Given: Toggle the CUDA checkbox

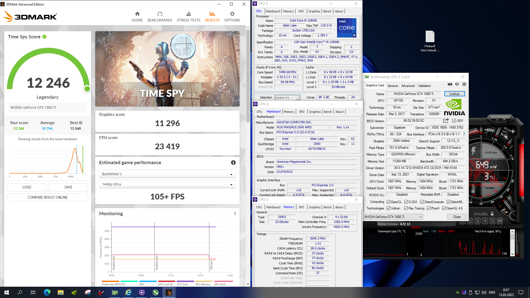Looking at the screenshot, I should 406,202.
